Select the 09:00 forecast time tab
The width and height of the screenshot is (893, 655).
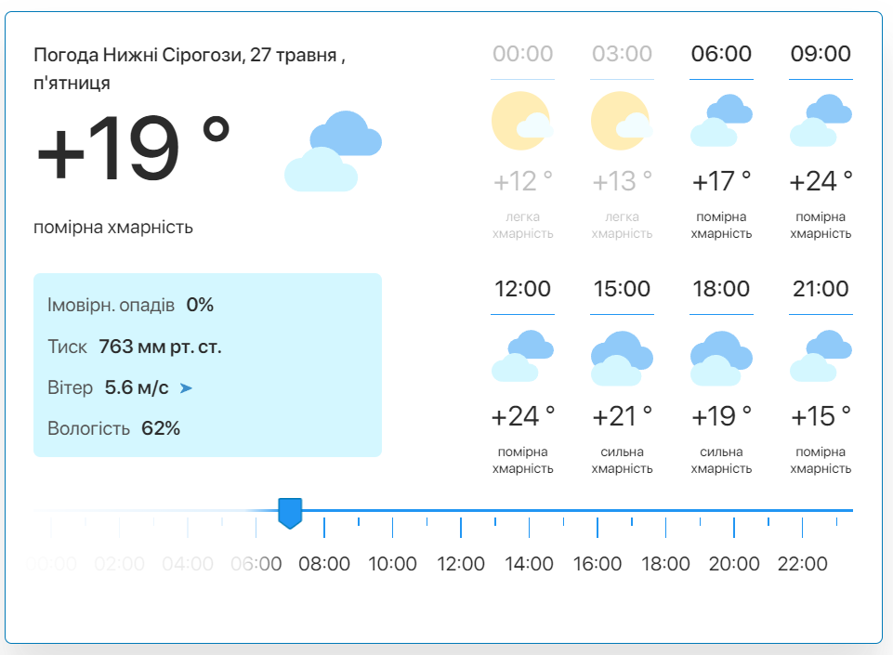click(x=821, y=54)
